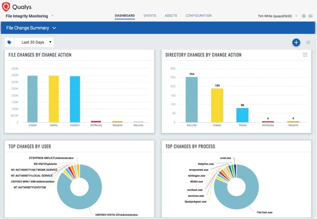The width and height of the screenshot is (317, 219).
Task: Expand the File Change Summary dashboard chevron
Action: coord(54,28)
